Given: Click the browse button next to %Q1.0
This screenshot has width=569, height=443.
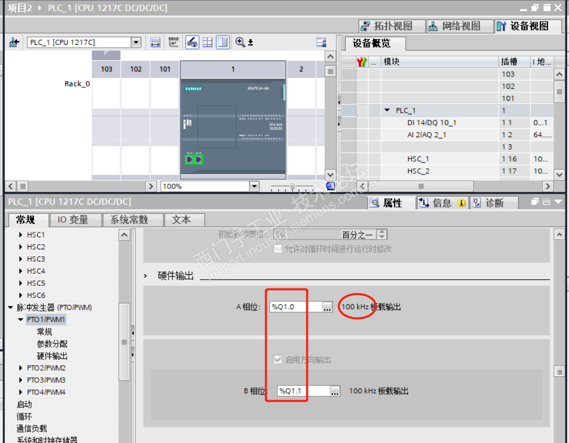Looking at the screenshot, I should click(x=327, y=307).
